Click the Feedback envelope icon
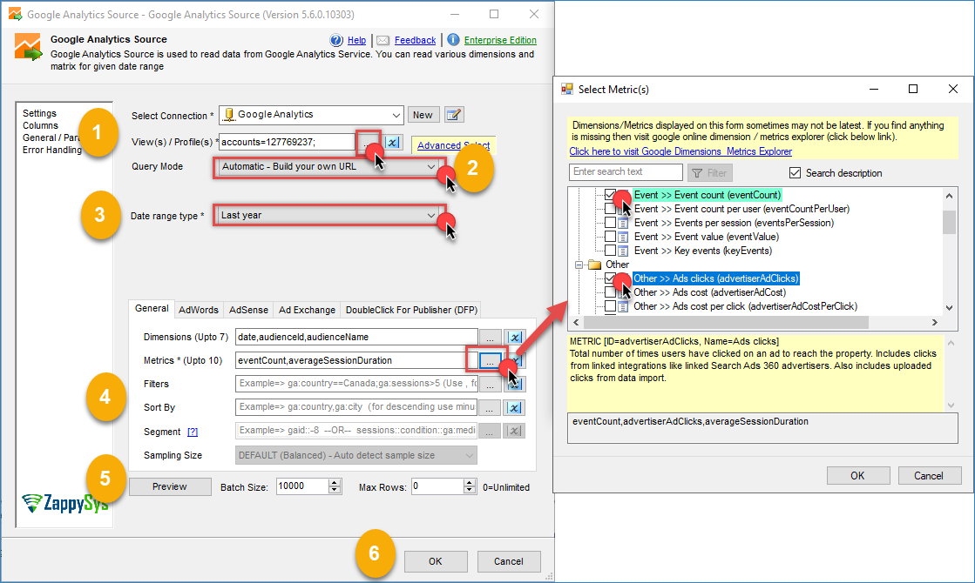 [383, 40]
